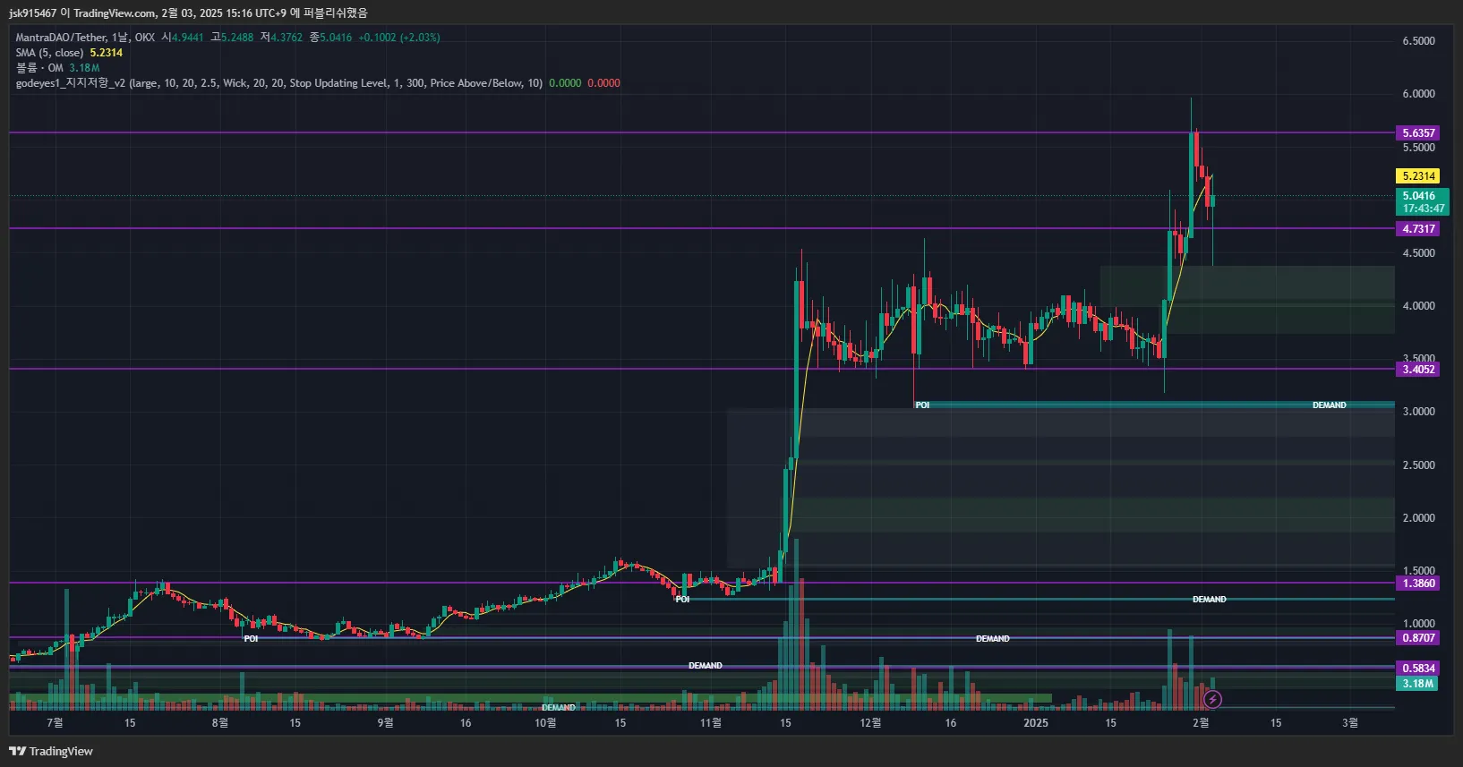Click the 2월 label on time axis
Screen dimensions: 1463x767
pos(1201,723)
